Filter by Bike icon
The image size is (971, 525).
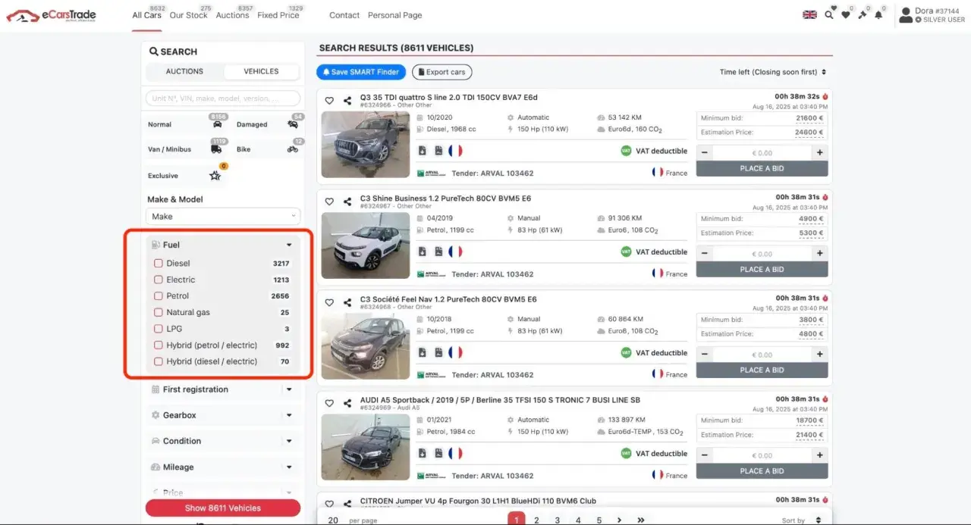point(293,149)
